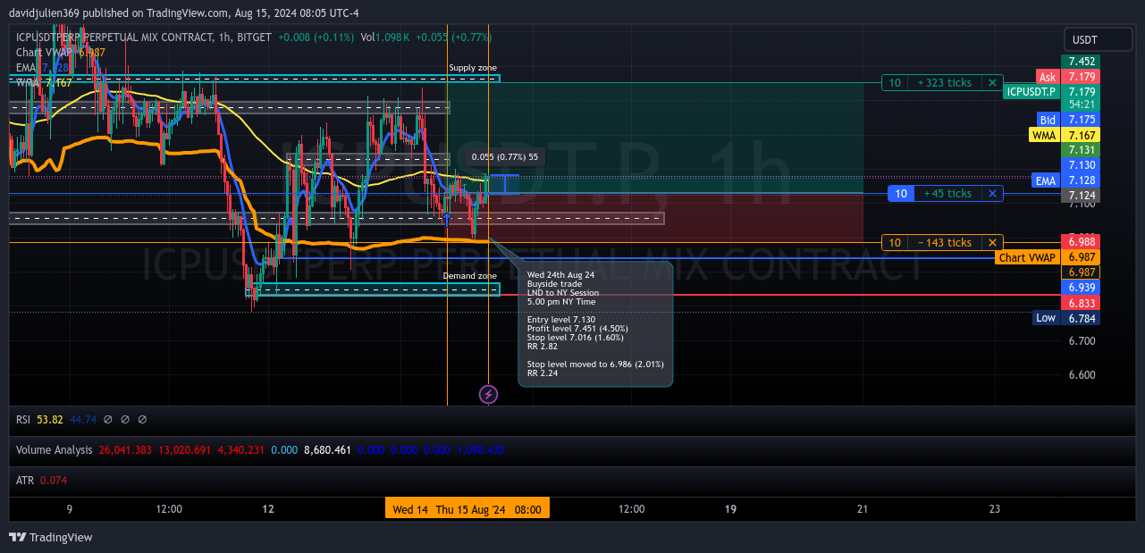Image resolution: width=1145 pixels, height=553 pixels.
Task: Select the EMA indicator legend
Action: click(26, 68)
